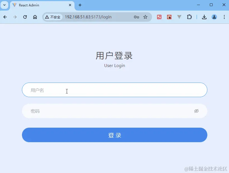Open the three-dot Chrome menu

pyautogui.click(x=224, y=17)
